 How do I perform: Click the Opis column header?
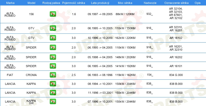click(198, 3)
